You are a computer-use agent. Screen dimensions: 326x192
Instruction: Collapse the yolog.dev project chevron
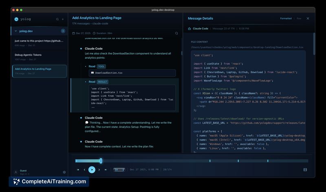pyautogui.click(x=16, y=31)
